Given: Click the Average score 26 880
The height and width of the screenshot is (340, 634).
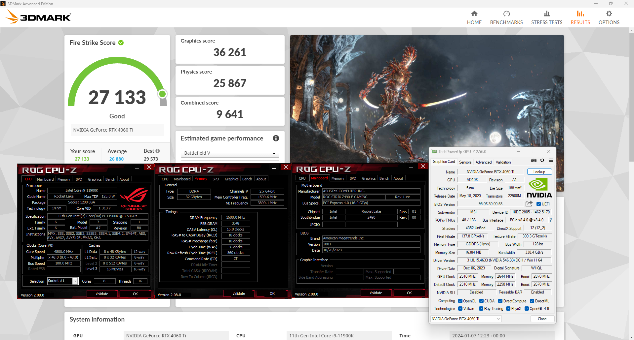Looking at the screenshot, I should coord(116,159).
